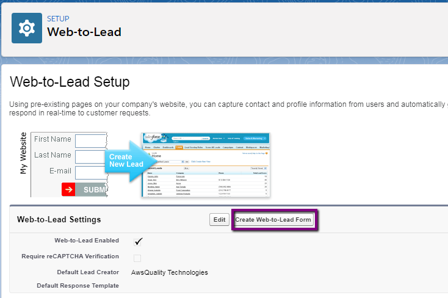
Task: Click the Web-to-Lead page title
Action: click(x=84, y=32)
